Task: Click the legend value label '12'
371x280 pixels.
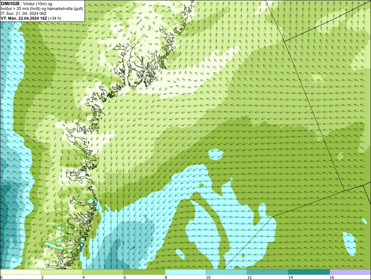Action: click(249, 277)
